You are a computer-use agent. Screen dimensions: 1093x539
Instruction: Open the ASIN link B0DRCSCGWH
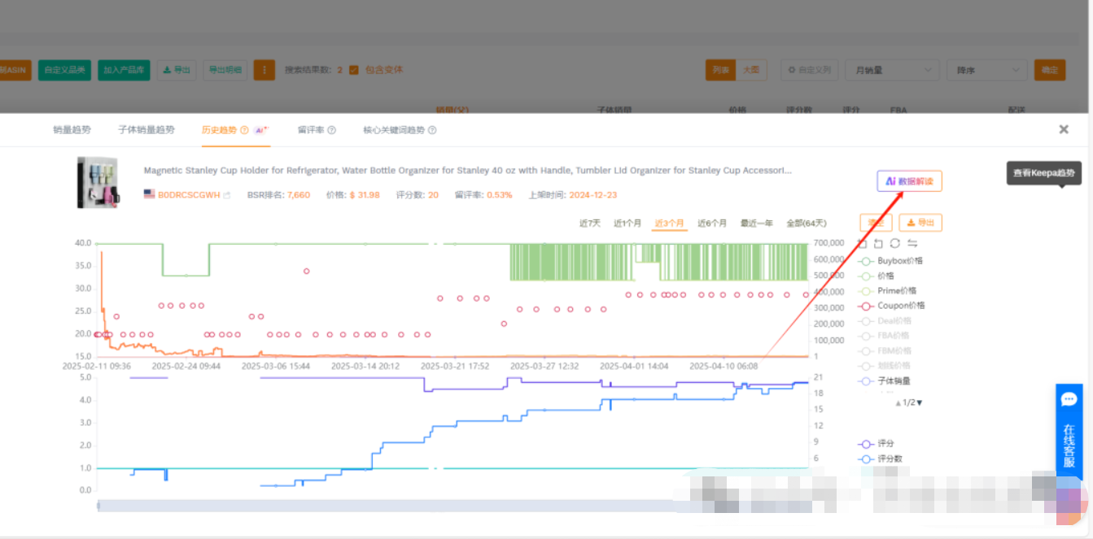tap(189, 195)
